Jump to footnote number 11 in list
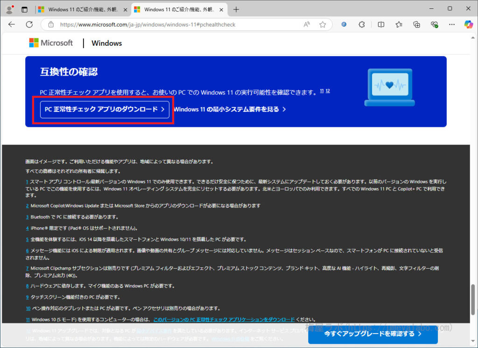478x348 pixels. pos(28,320)
